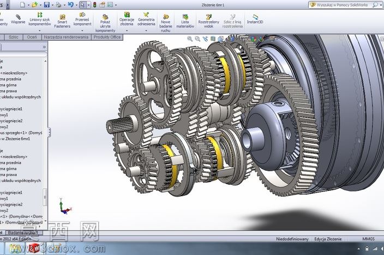
Task: Collapse panel with the double chevron
Action: (x=44, y=47)
